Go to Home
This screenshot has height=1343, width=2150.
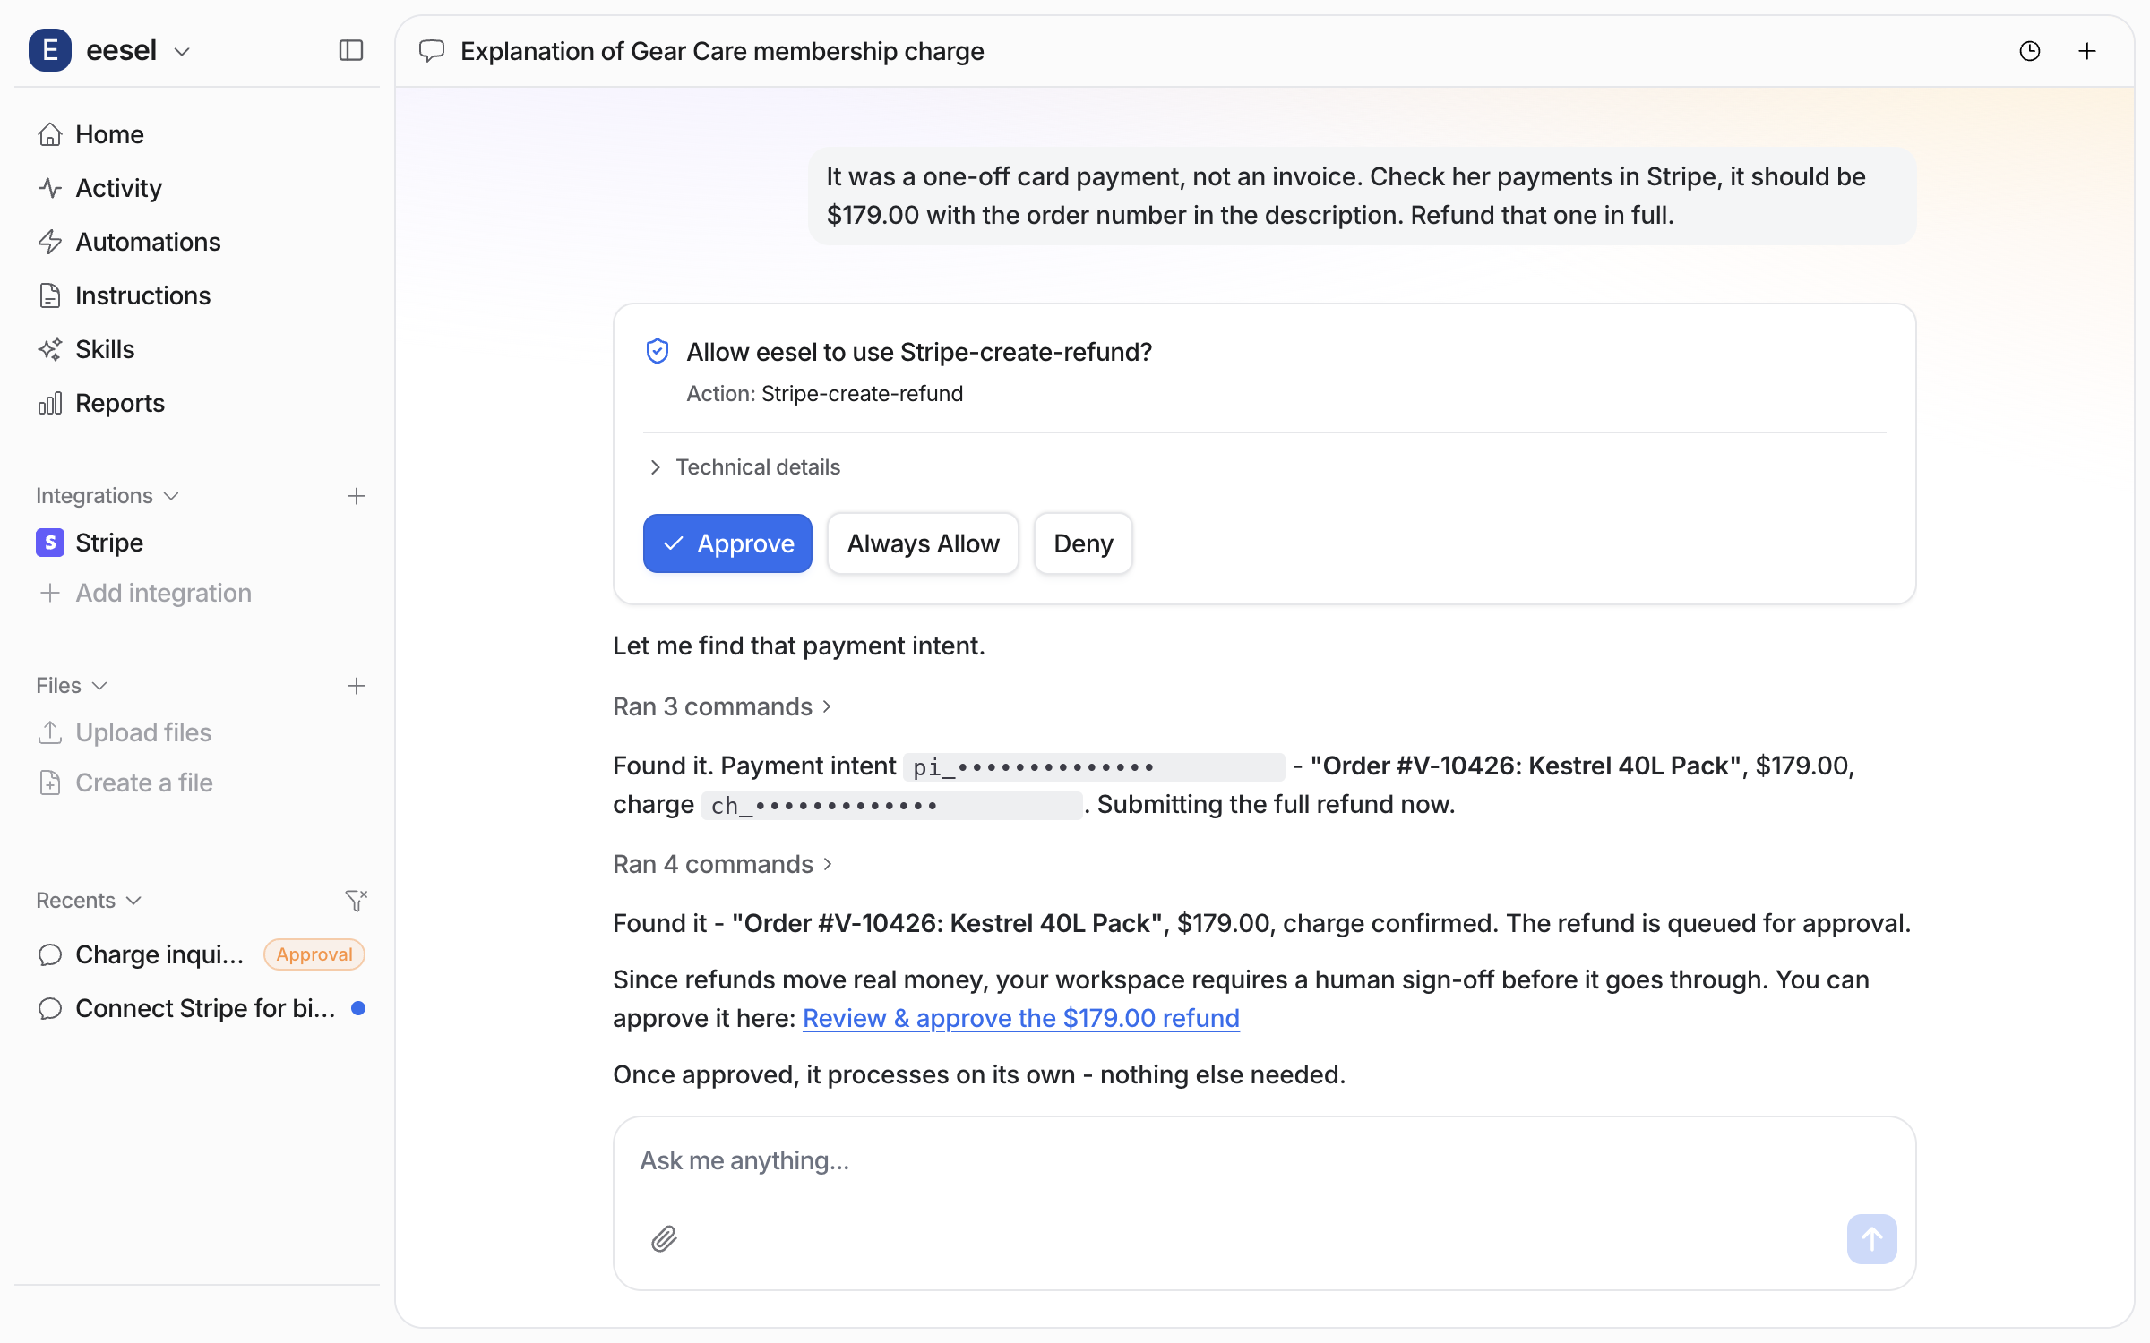coord(197,134)
